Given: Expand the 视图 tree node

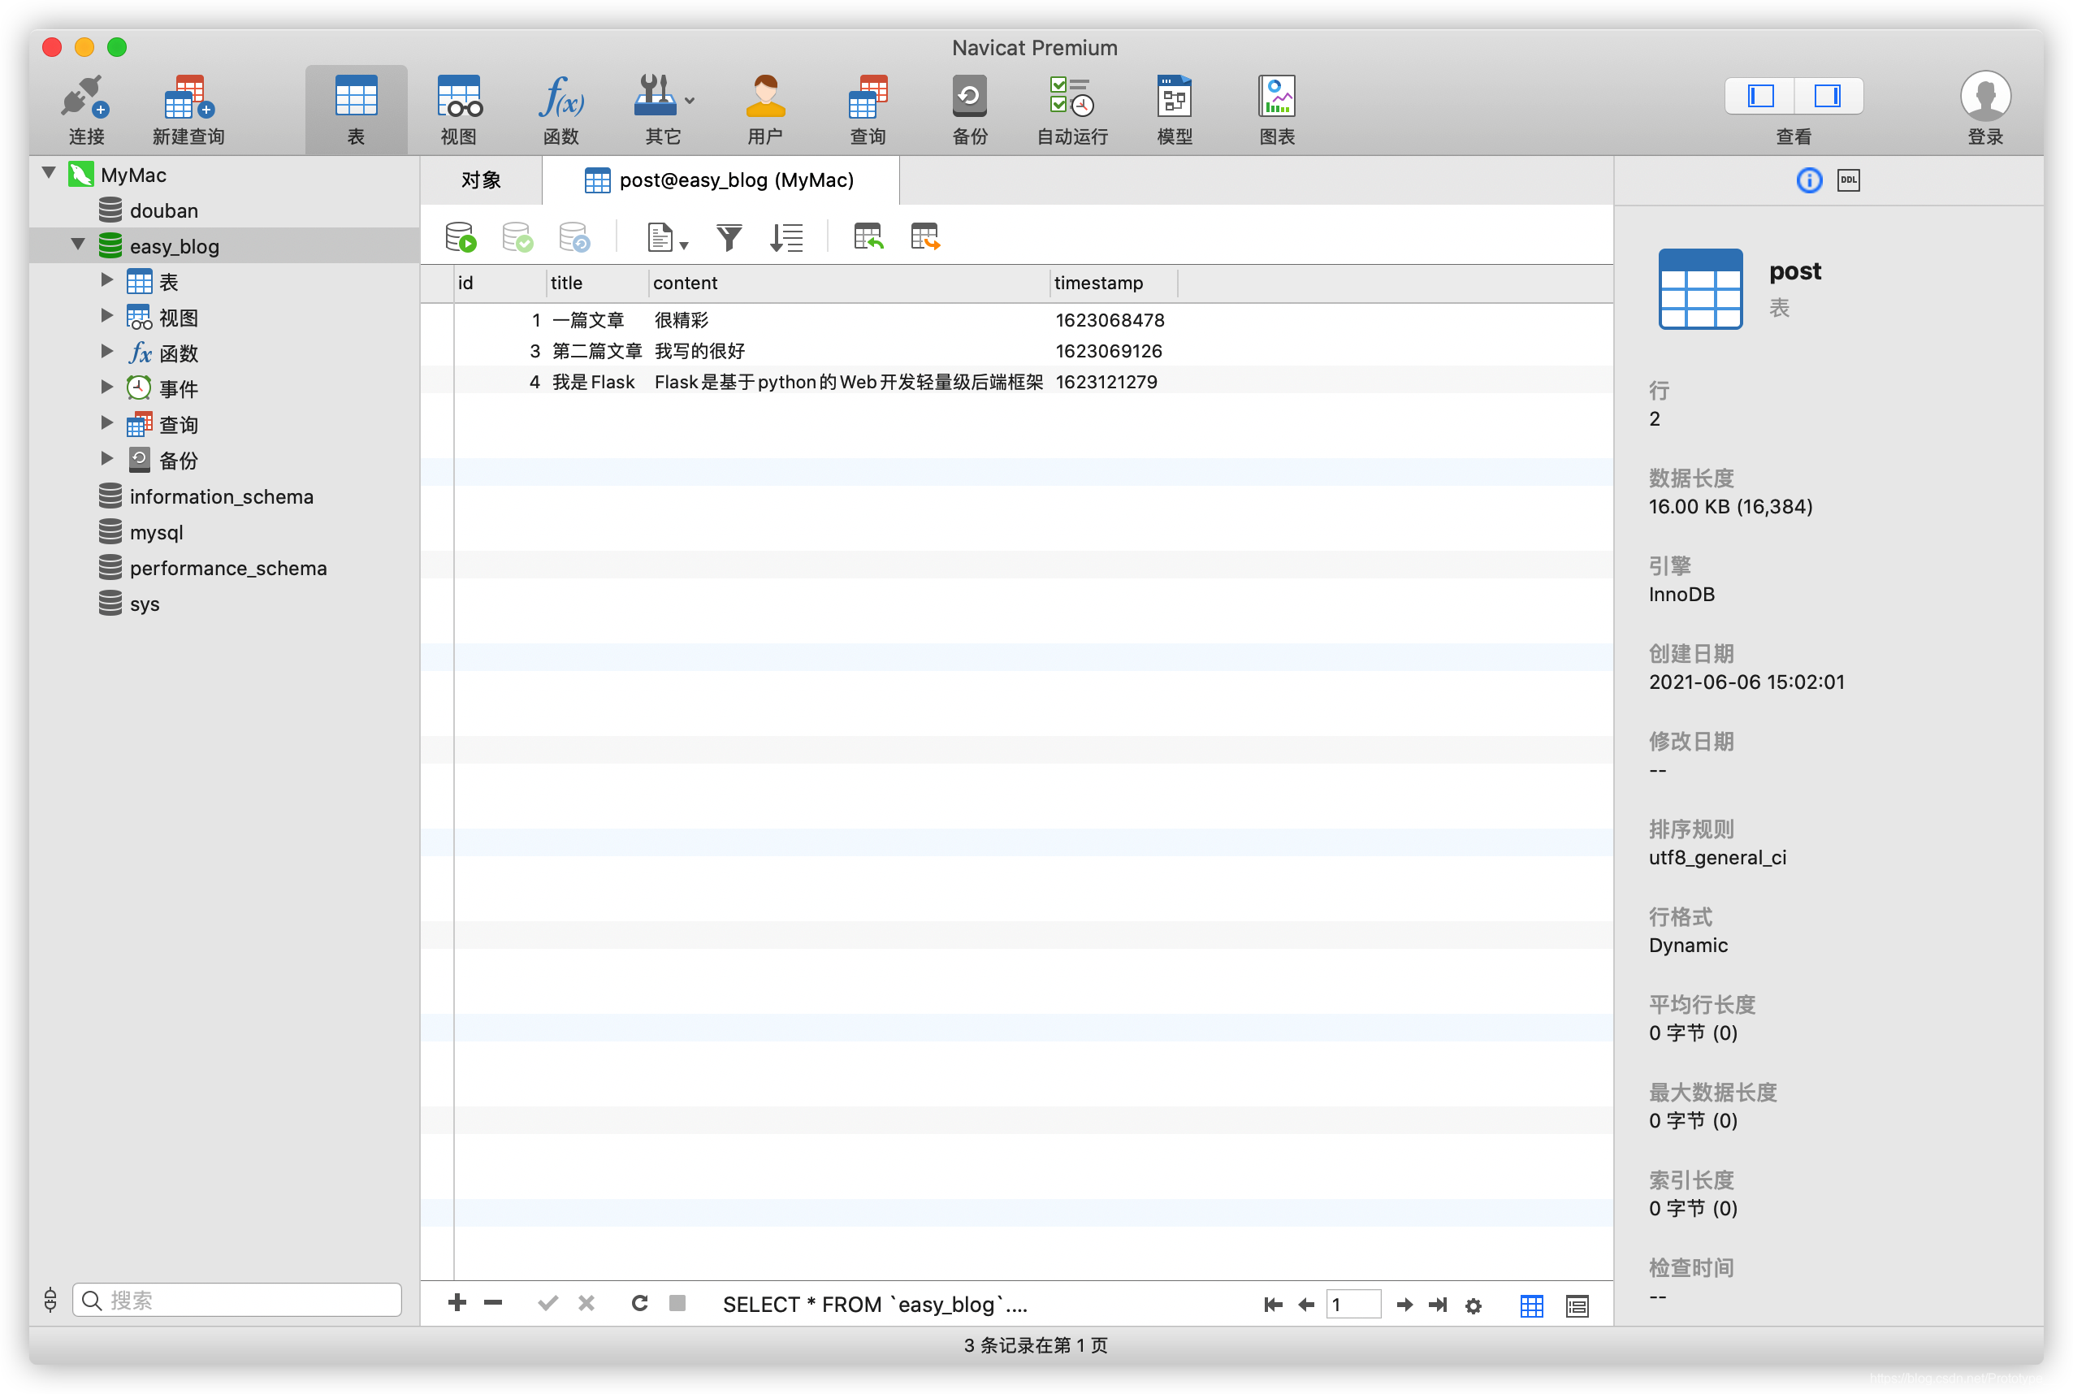Looking at the screenshot, I should 106,316.
